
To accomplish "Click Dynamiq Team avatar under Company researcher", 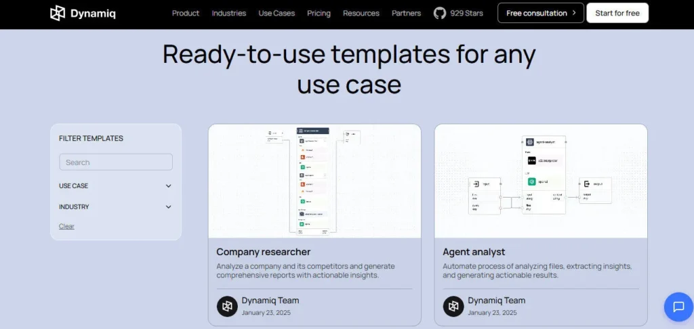I will coord(227,306).
